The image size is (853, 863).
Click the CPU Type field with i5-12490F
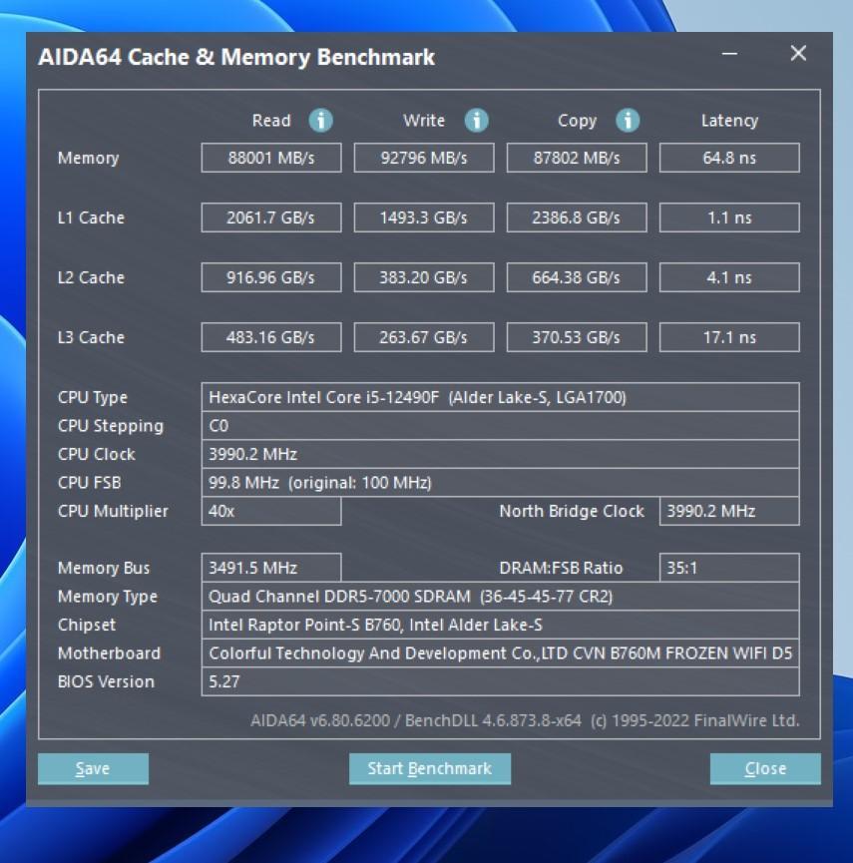pyautogui.click(x=500, y=397)
